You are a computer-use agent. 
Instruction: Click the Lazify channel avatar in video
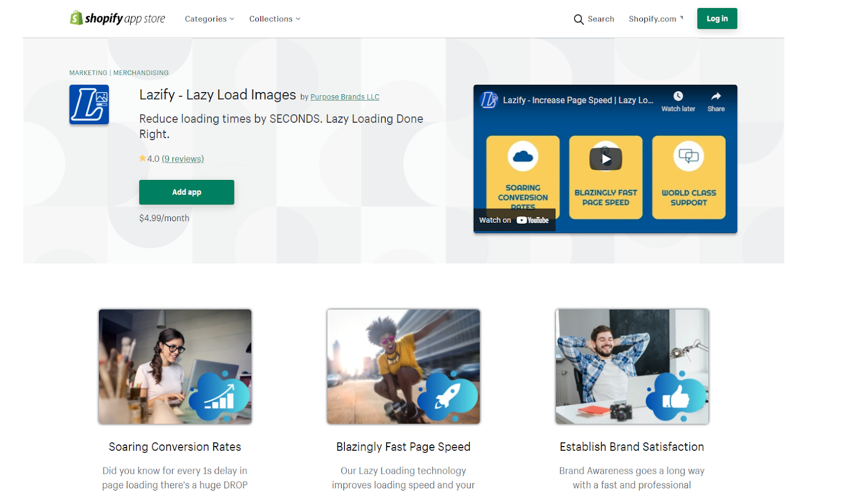click(x=488, y=100)
